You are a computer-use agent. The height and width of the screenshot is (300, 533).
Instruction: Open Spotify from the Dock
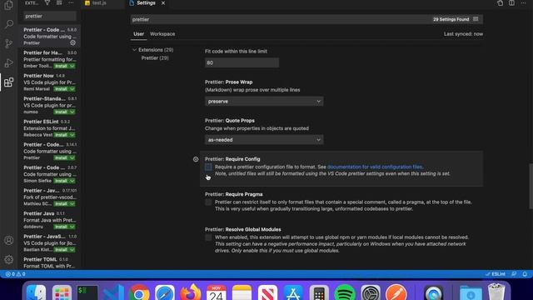344,292
